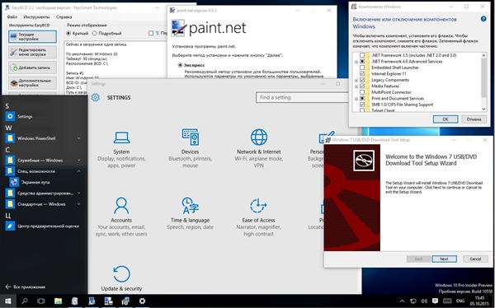The image size is (495, 308).
Task: Show hidden tray icons chevron
Action: click(403, 301)
